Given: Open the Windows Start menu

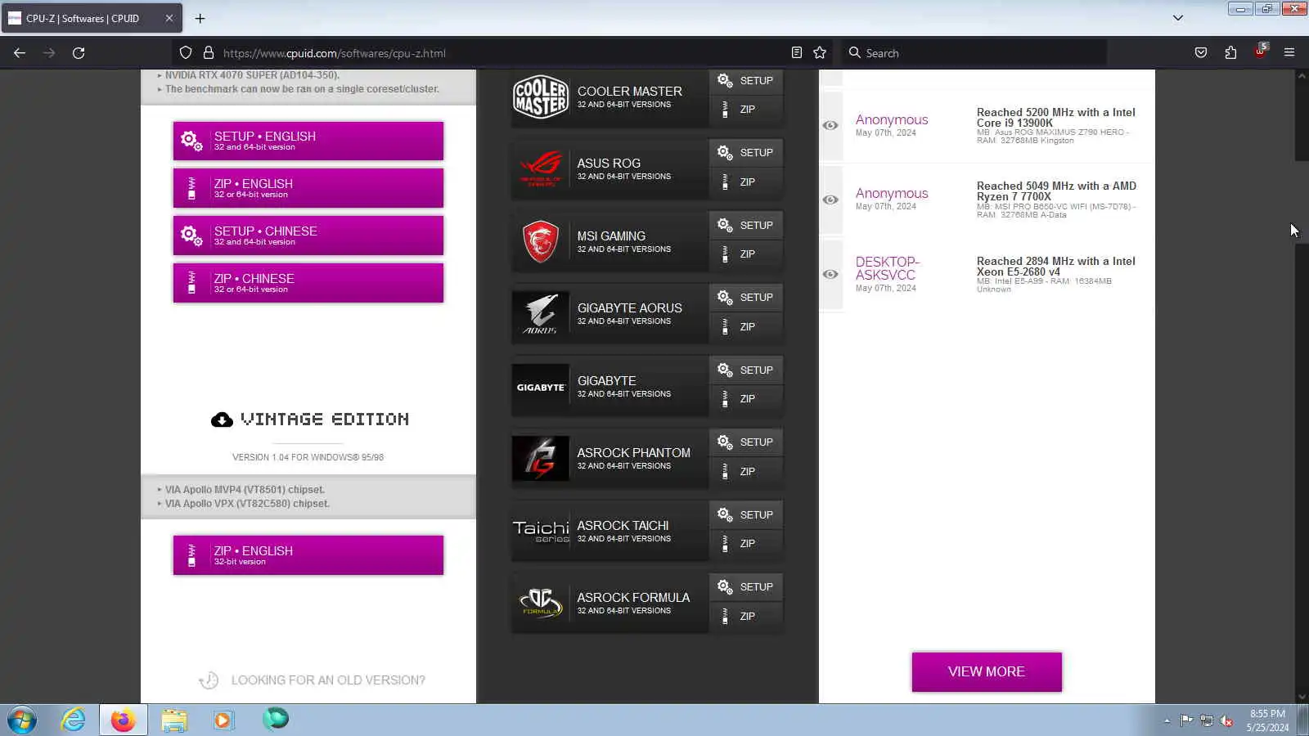Looking at the screenshot, I should [x=22, y=720].
